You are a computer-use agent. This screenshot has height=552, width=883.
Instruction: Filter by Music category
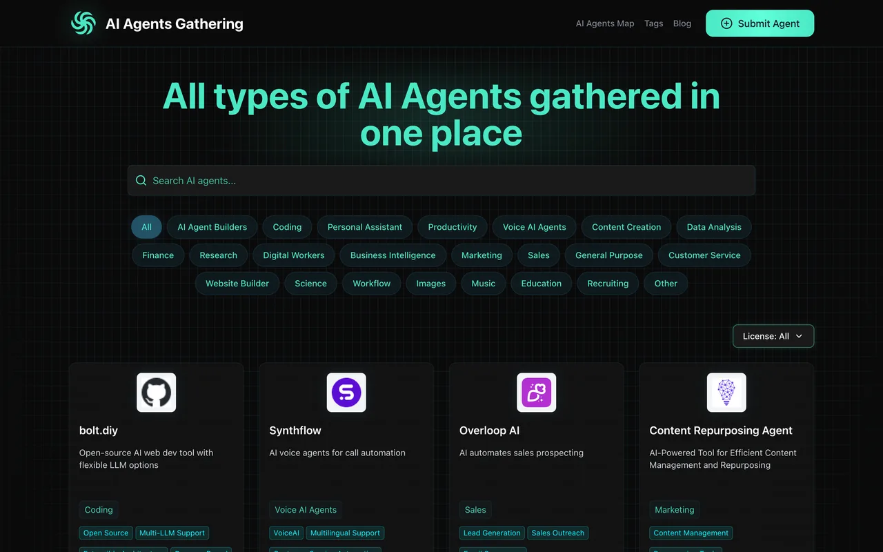[x=483, y=284]
